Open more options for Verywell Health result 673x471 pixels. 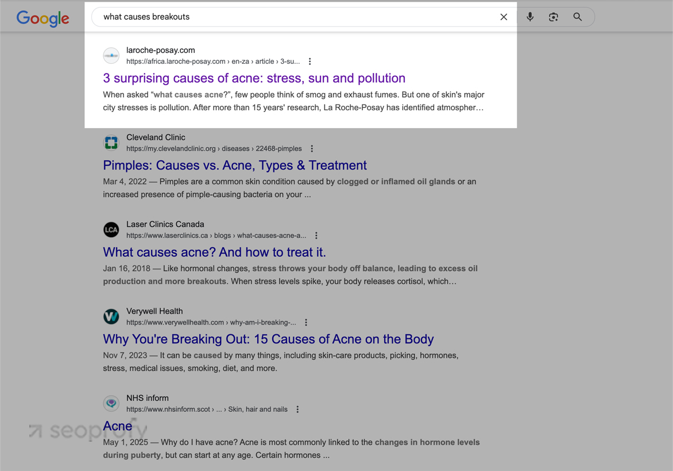[x=306, y=322]
